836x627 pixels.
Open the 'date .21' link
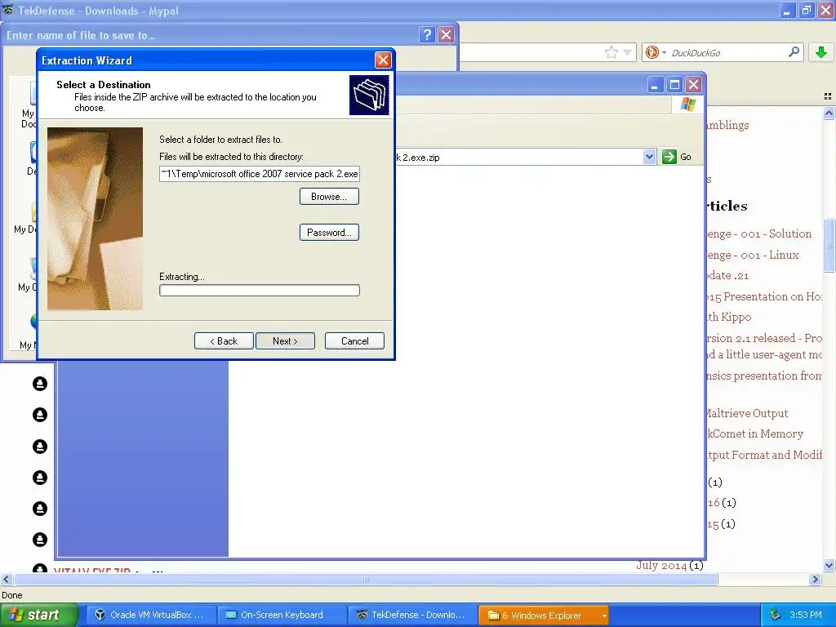click(727, 275)
